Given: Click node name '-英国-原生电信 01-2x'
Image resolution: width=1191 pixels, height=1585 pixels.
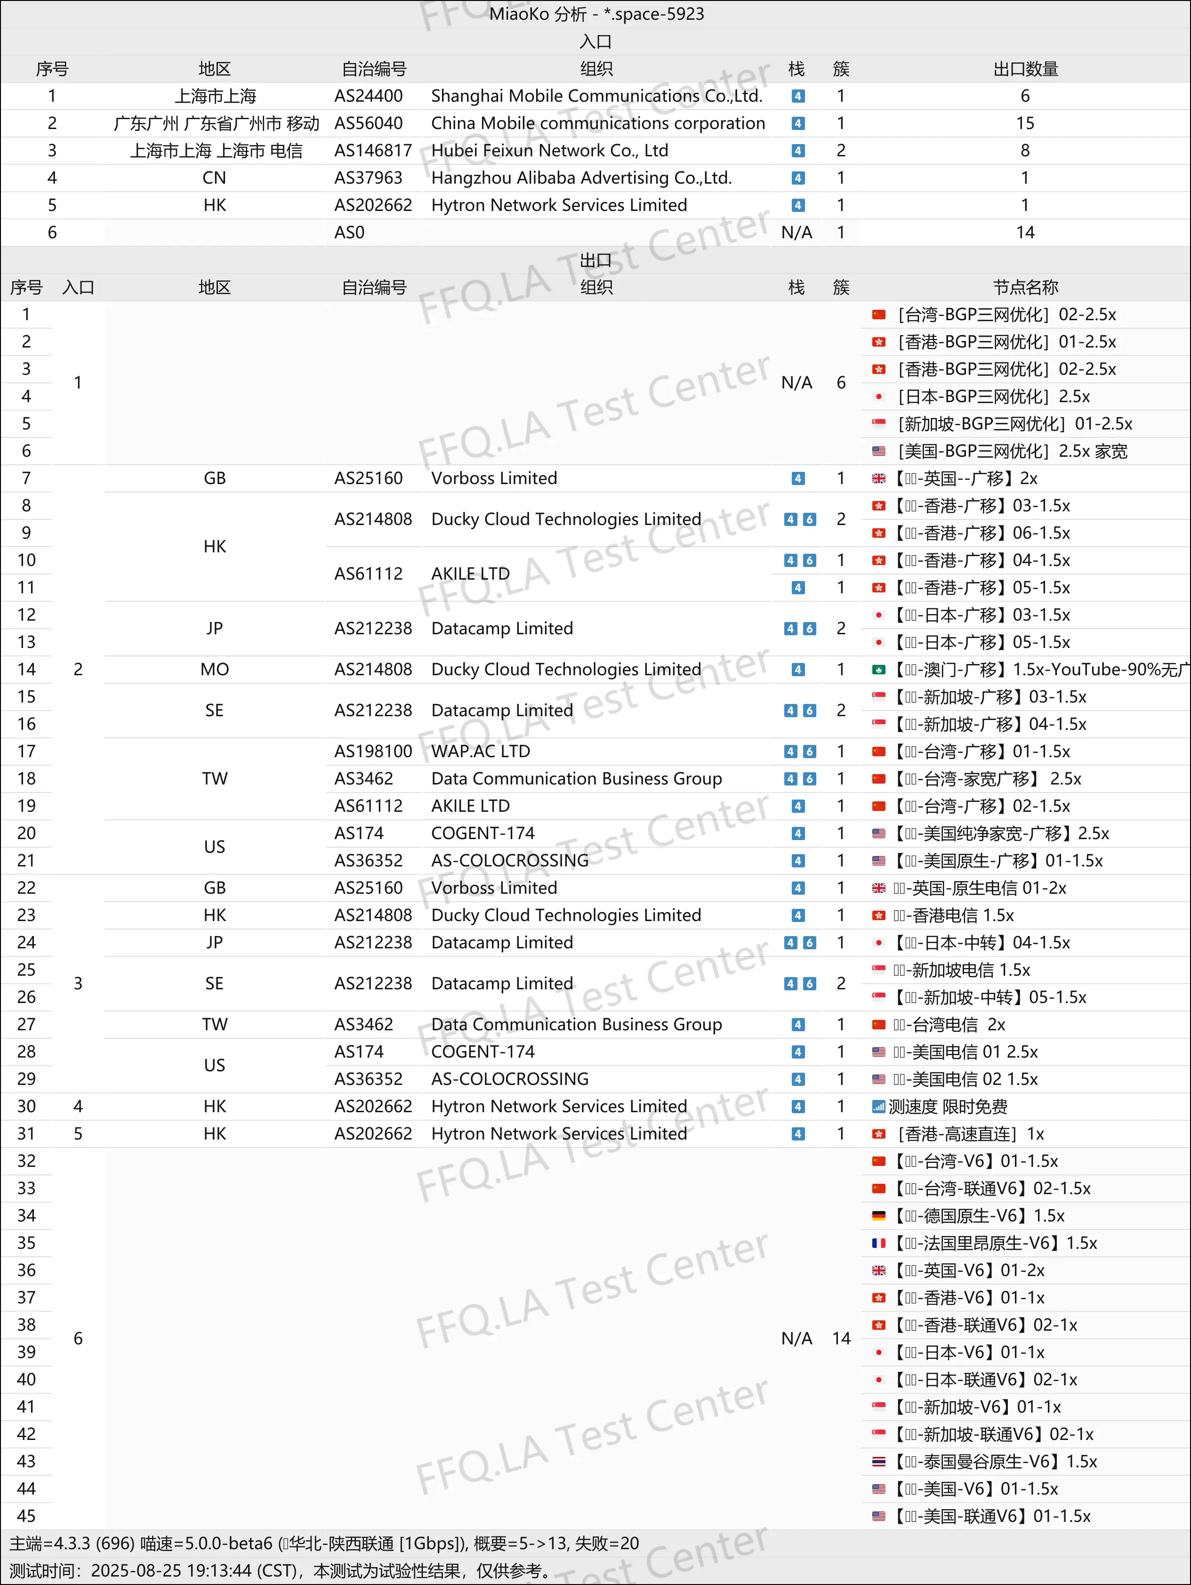Looking at the screenshot, I should tap(980, 888).
